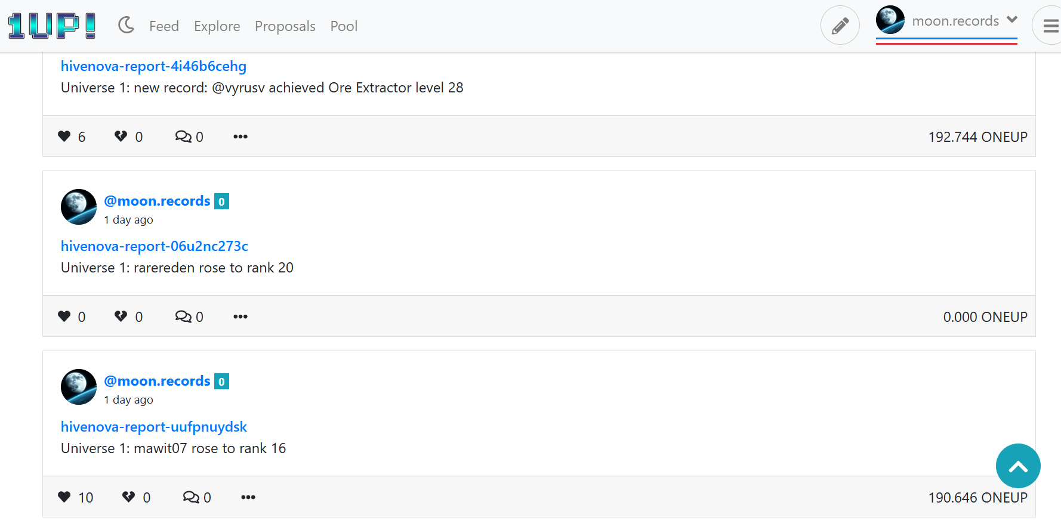The width and height of the screenshot is (1061, 524).
Task: Open the Feed tab
Action: tap(164, 26)
